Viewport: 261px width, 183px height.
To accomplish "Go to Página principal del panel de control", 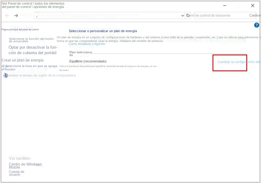I will [x=20, y=30].
